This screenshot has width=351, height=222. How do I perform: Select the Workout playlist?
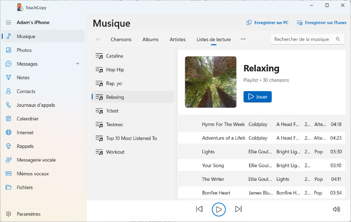click(115, 152)
